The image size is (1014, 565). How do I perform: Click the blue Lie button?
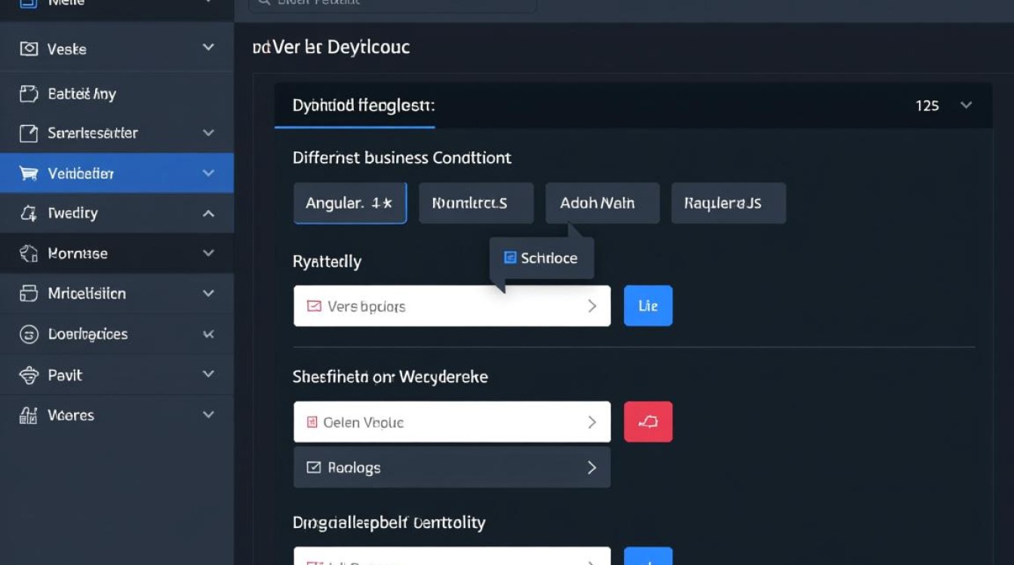647,306
